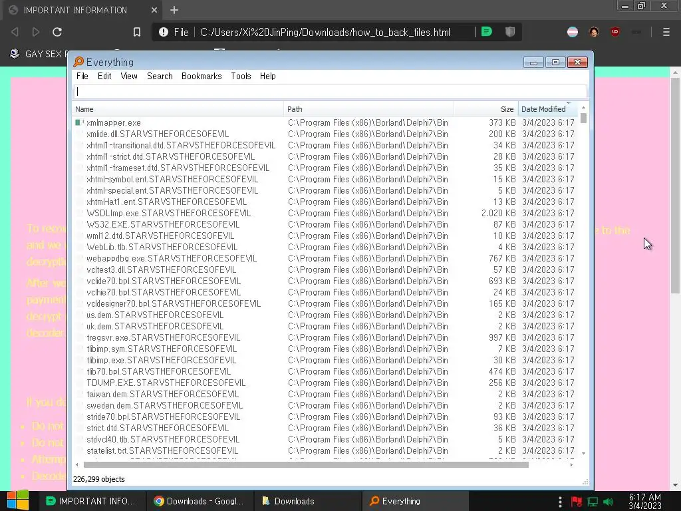Click the not-secure info icon in the address bar
This screenshot has width=681, height=511.
click(x=164, y=32)
